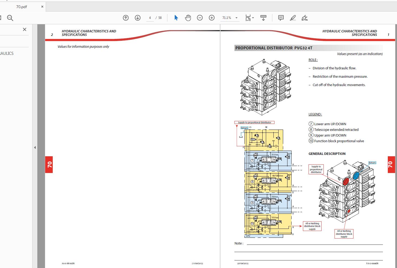Click the footer code F70-3-0068EN

(372, 263)
